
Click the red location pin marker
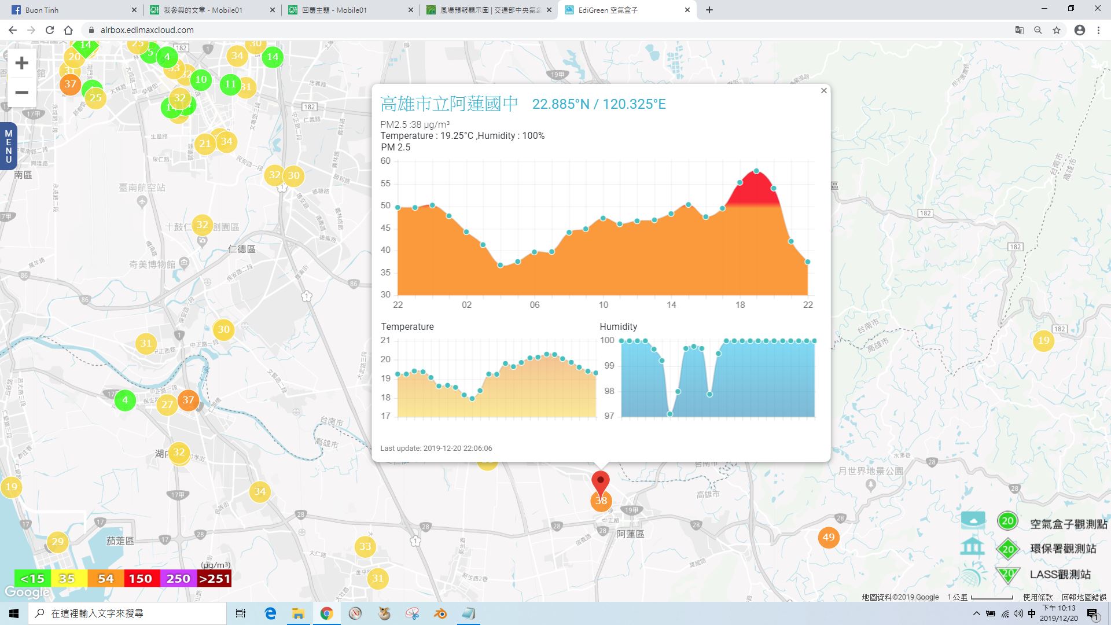point(601,483)
